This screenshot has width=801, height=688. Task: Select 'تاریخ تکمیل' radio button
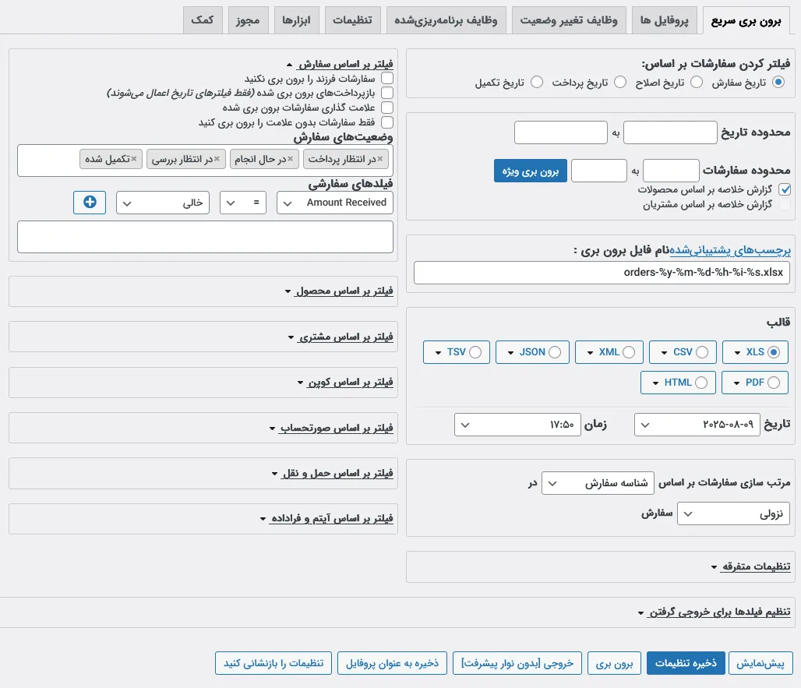[537, 83]
